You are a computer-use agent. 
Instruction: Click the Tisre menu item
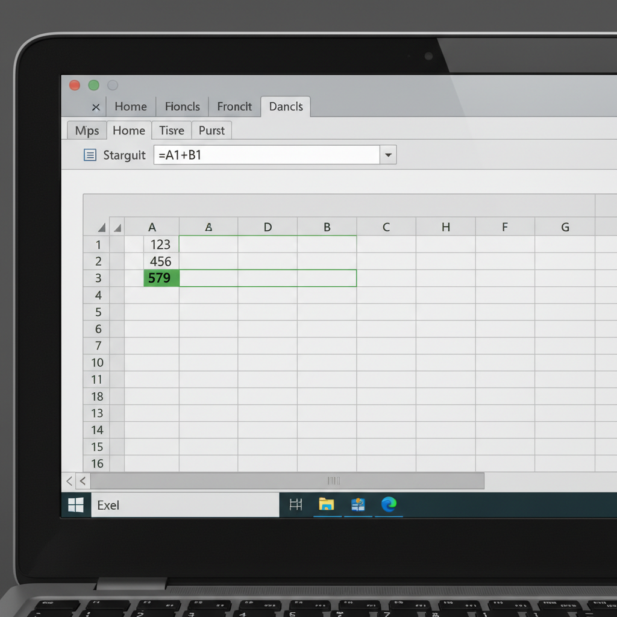point(171,130)
